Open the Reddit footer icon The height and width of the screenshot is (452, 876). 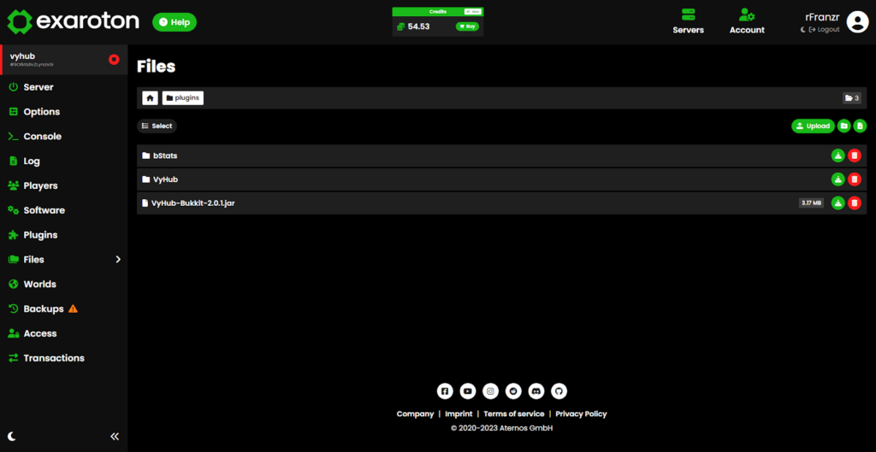pyautogui.click(x=513, y=391)
